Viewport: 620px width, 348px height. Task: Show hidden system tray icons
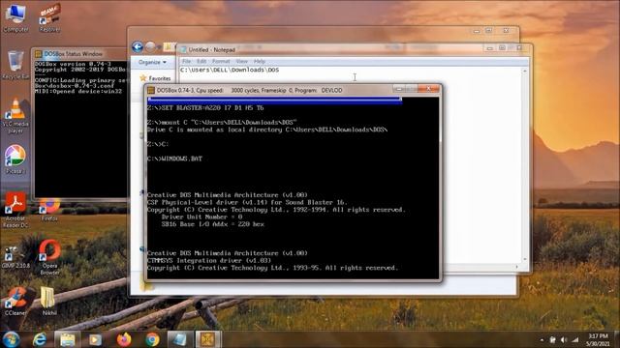(x=542, y=339)
